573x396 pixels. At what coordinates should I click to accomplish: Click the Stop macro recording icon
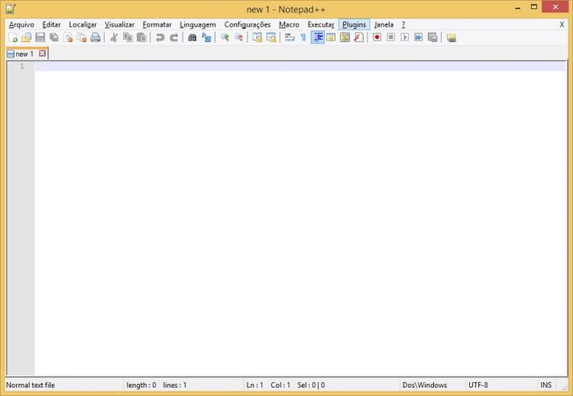point(390,37)
